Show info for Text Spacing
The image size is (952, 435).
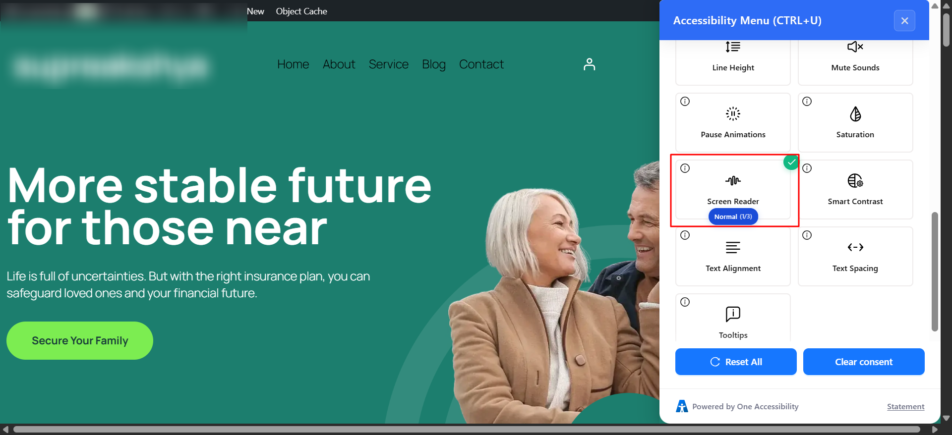807,235
